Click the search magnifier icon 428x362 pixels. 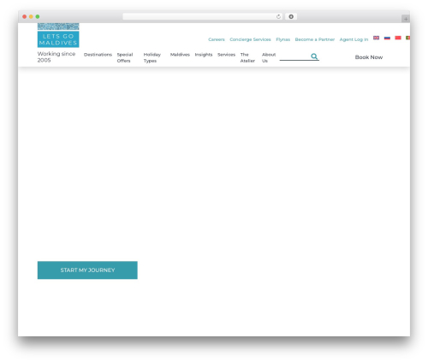(314, 56)
